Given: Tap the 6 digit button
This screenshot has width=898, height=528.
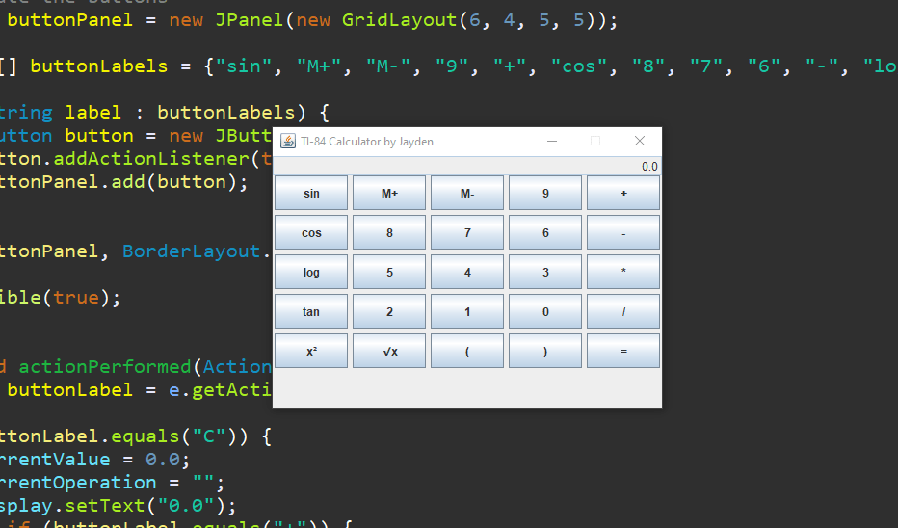Looking at the screenshot, I should point(545,232).
